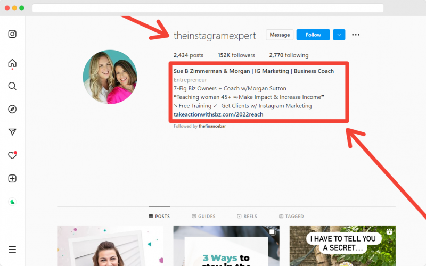Click the theinstagramexpert username heading

tap(215, 36)
